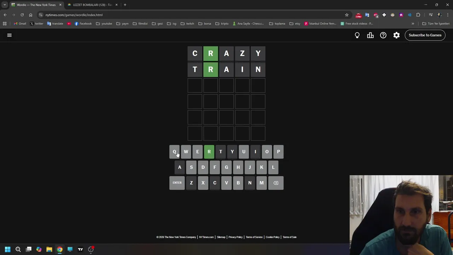Screen dimensions: 453x255
Task: Tap the D key on the on-screen keyboard
Action: point(203,167)
